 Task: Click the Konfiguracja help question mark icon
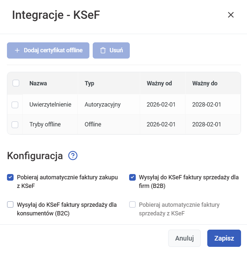click(x=73, y=156)
